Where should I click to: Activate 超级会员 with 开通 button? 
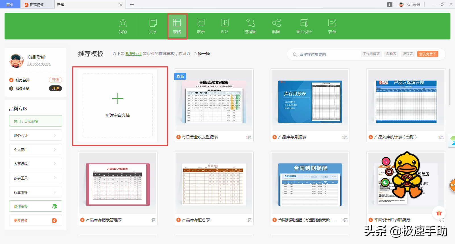tap(55, 89)
